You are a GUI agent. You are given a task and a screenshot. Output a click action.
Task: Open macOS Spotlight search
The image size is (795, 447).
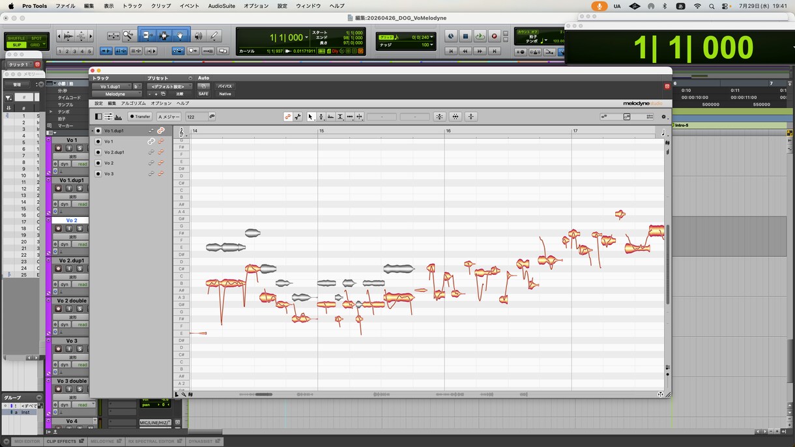(712, 6)
